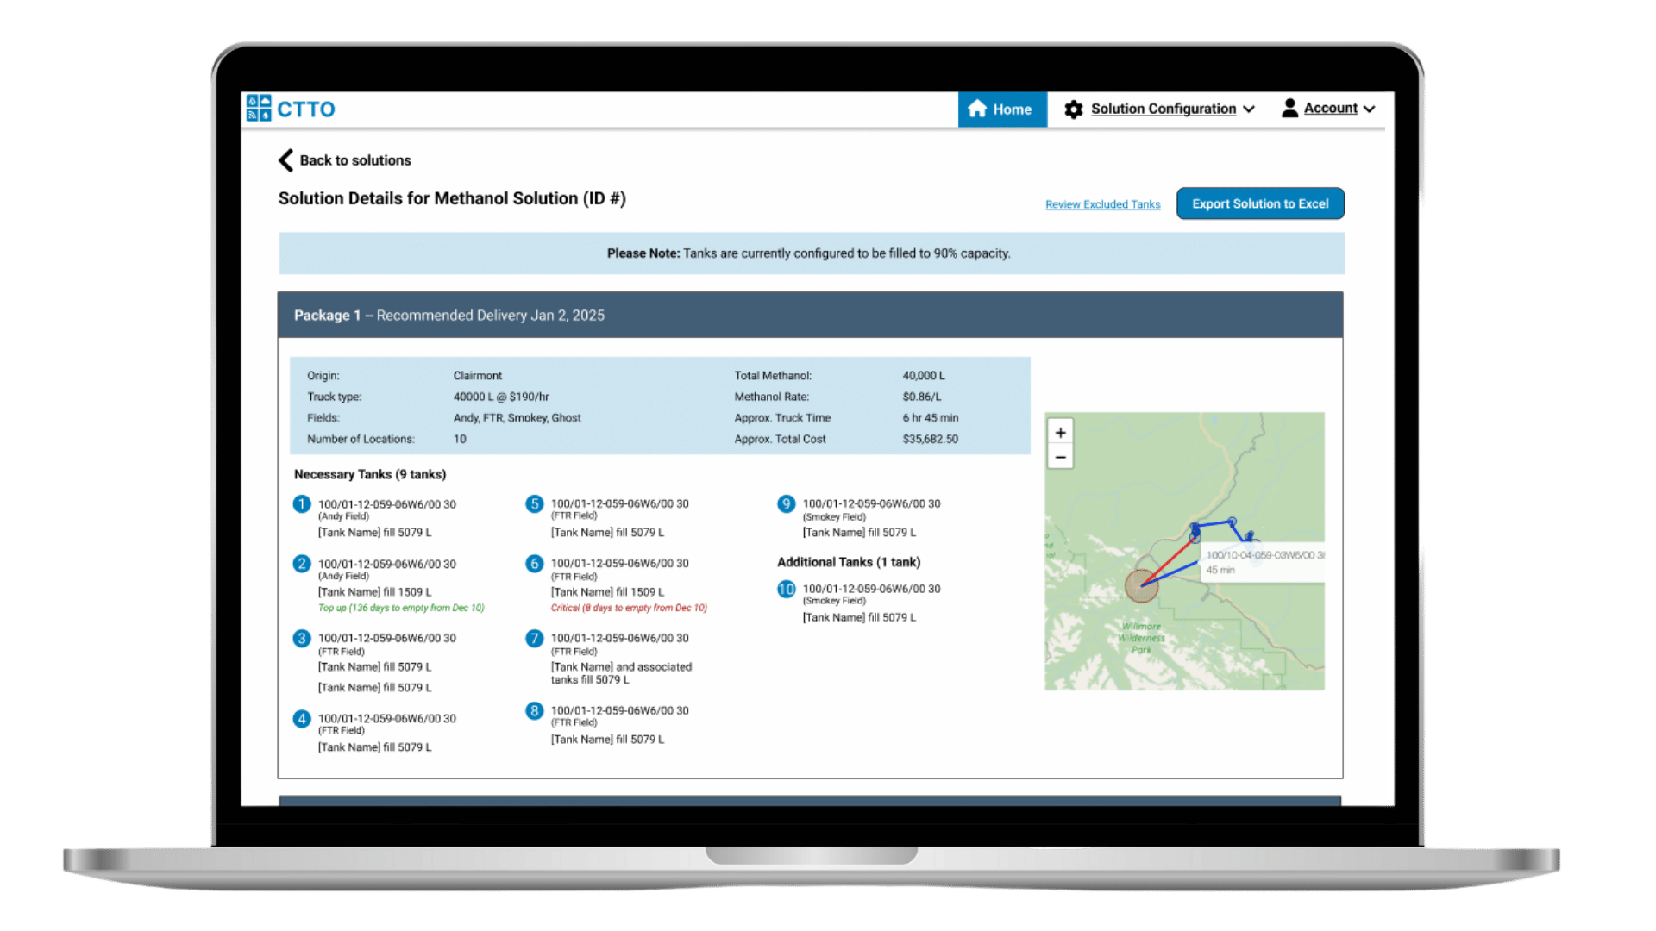
Task: Expand the Solution Configuration chevron
Action: 1248,109
